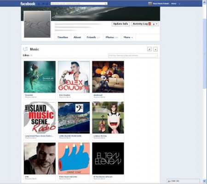The width and height of the screenshot is (207, 184).
Task: Click the search magnifier icon
Action: 106,4
